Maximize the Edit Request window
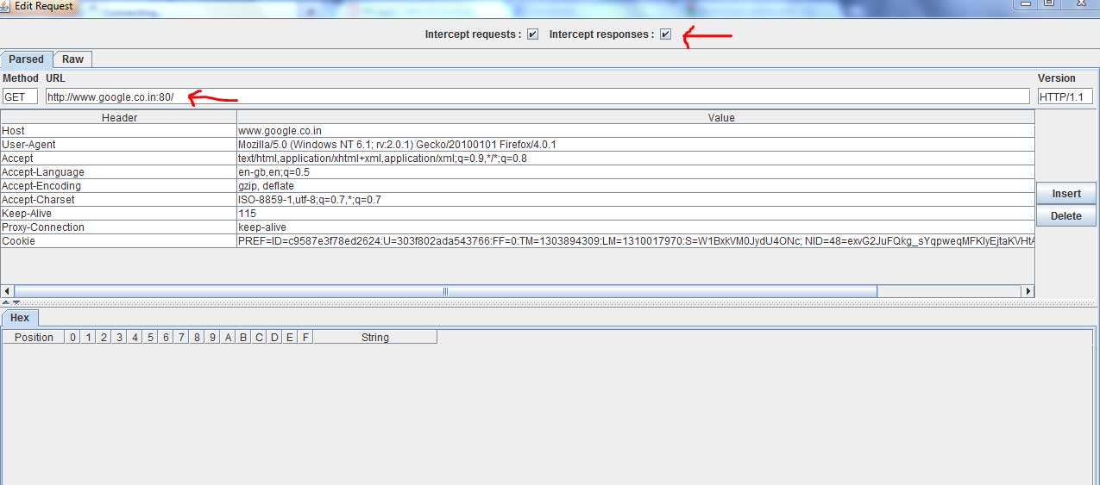The image size is (1100, 485). click(x=1048, y=5)
